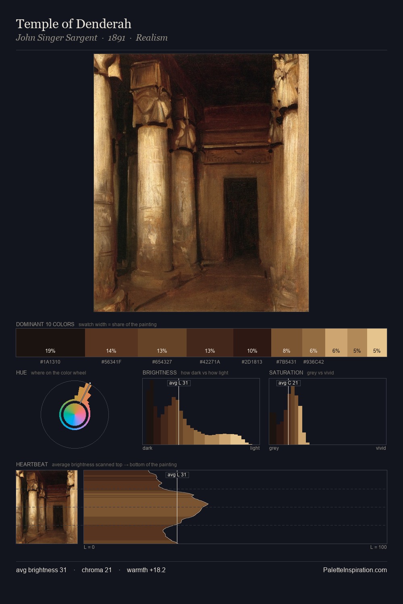Pick the first 13% swatch #654327
The width and height of the screenshot is (403, 604).
[162, 343]
